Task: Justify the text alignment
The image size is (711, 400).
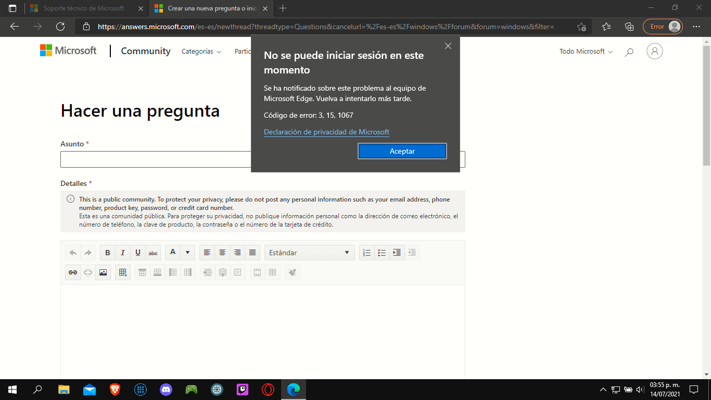Action: pyautogui.click(x=252, y=253)
